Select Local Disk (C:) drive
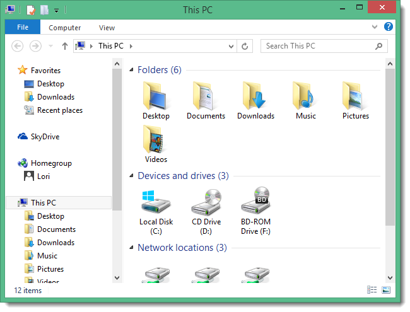410x312 pixels. (x=156, y=212)
